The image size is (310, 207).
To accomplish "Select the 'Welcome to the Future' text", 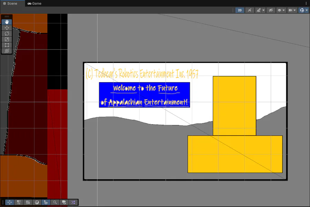I will click(x=145, y=88).
